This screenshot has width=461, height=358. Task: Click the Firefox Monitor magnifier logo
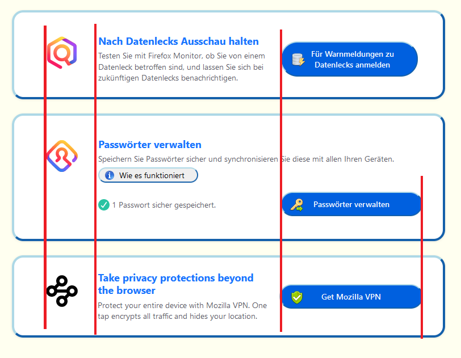tap(61, 53)
